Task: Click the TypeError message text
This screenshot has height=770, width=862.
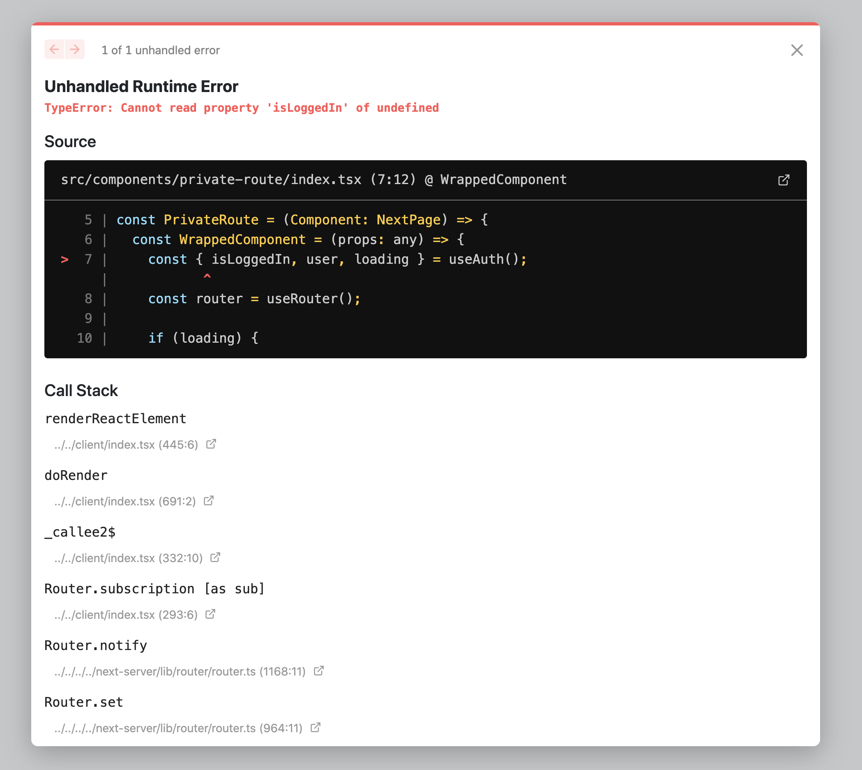Action: pyautogui.click(x=242, y=108)
